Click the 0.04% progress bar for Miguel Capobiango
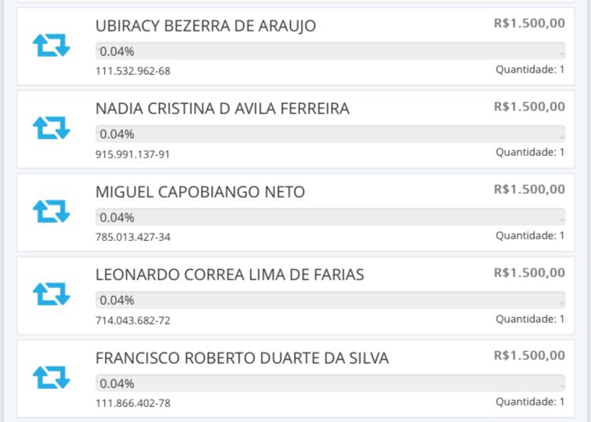 pos(330,217)
